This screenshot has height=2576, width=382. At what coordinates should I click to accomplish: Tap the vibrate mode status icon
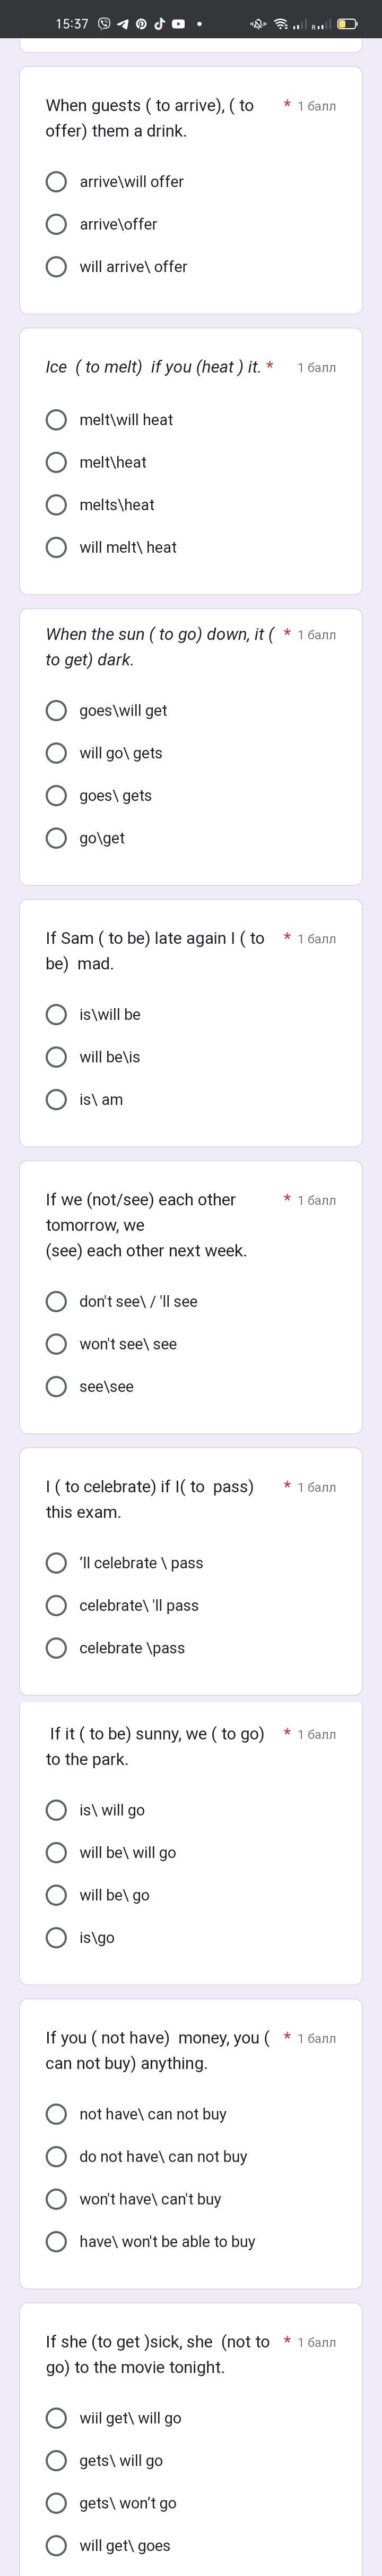tap(257, 23)
